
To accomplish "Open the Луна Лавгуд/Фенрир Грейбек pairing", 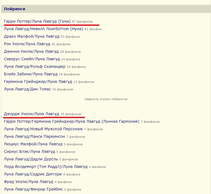I will tap(33, 189).
